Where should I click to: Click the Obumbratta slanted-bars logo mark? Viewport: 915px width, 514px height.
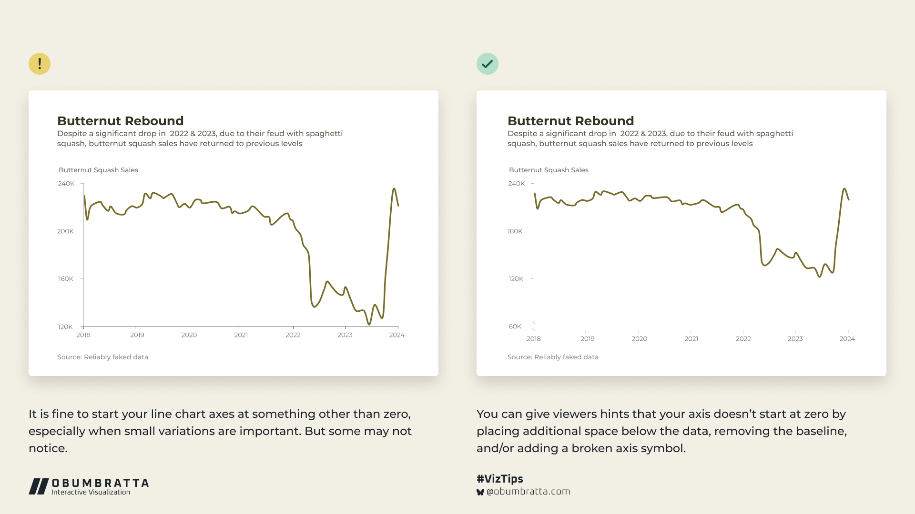point(39,486)
